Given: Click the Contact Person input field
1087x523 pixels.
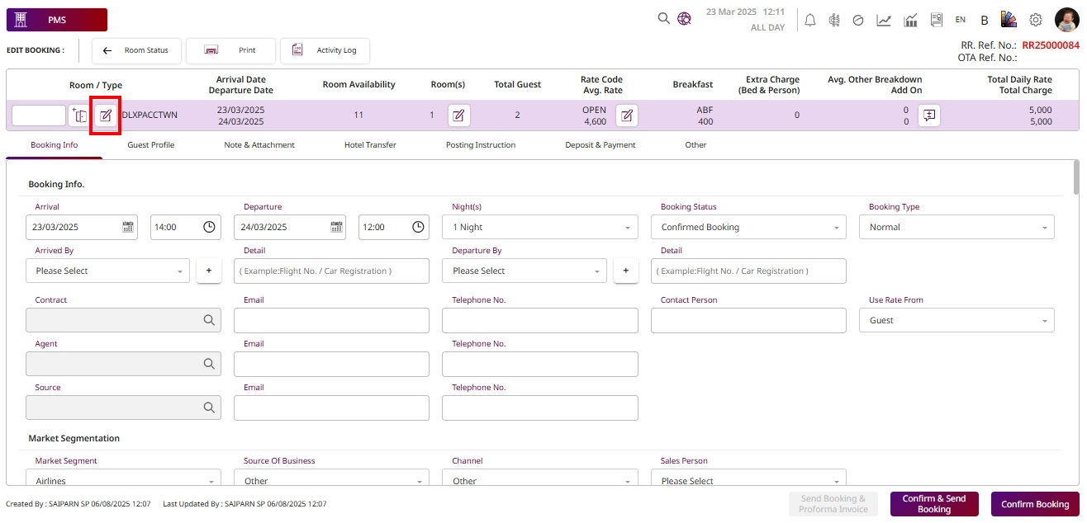Looking at the screenshot, I should (x=748, y=320).
